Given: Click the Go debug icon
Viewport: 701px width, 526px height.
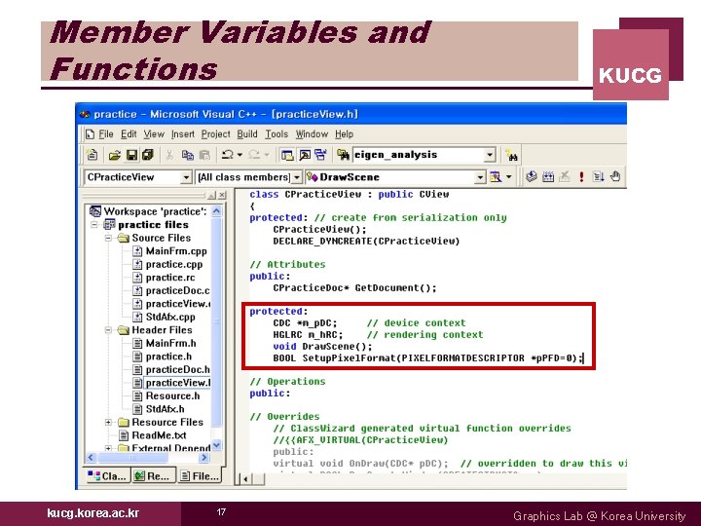Looking at the screenshot, I should tap(598, 176).
